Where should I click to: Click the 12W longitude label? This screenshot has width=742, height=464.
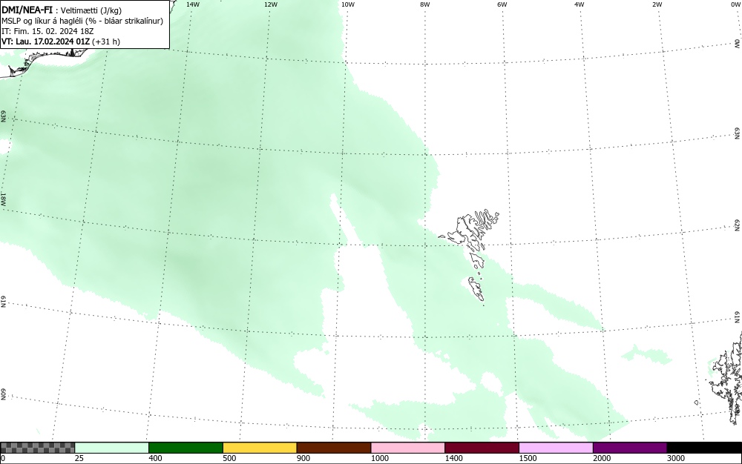[x=271, y=4]
